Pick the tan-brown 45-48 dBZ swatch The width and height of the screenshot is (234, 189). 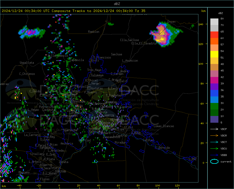pyautogui.click(x=214, y=67)
